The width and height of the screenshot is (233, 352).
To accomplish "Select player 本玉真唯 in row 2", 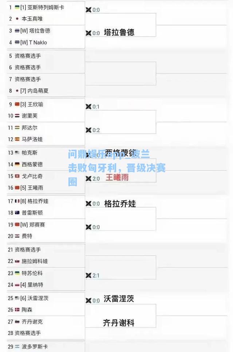I will (32, 19).
